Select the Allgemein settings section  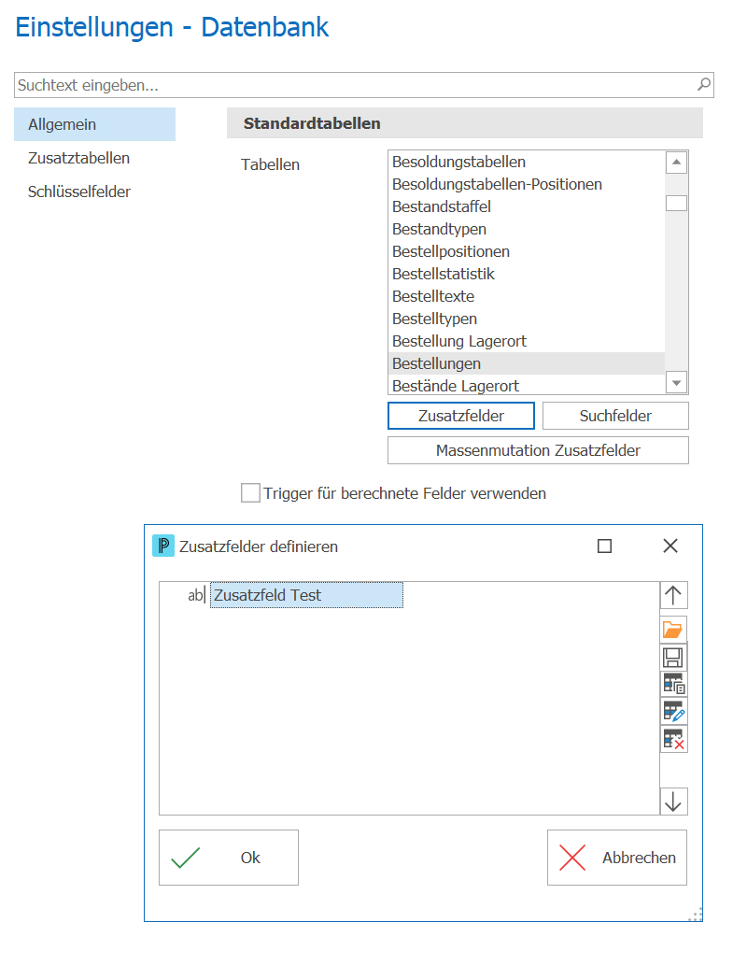pyautogui.click(x=94, y=124)
